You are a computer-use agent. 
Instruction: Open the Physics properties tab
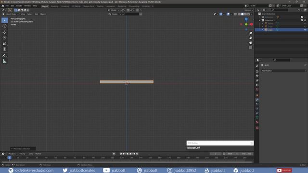click(257, 109)
